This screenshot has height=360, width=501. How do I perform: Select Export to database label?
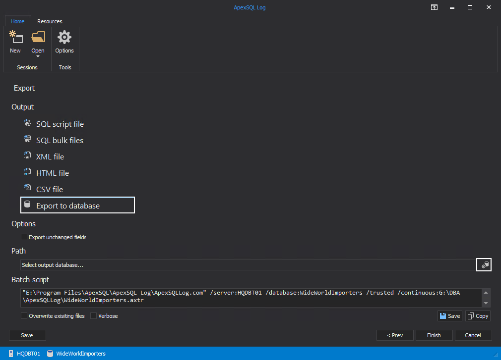pos(68,206)
